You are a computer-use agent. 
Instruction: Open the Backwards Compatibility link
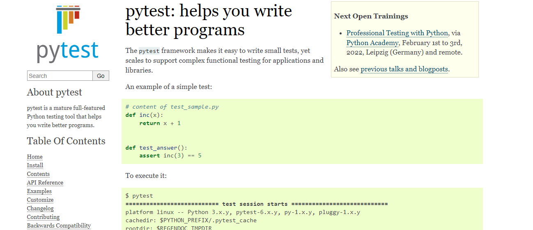click(x=59, y=226)
